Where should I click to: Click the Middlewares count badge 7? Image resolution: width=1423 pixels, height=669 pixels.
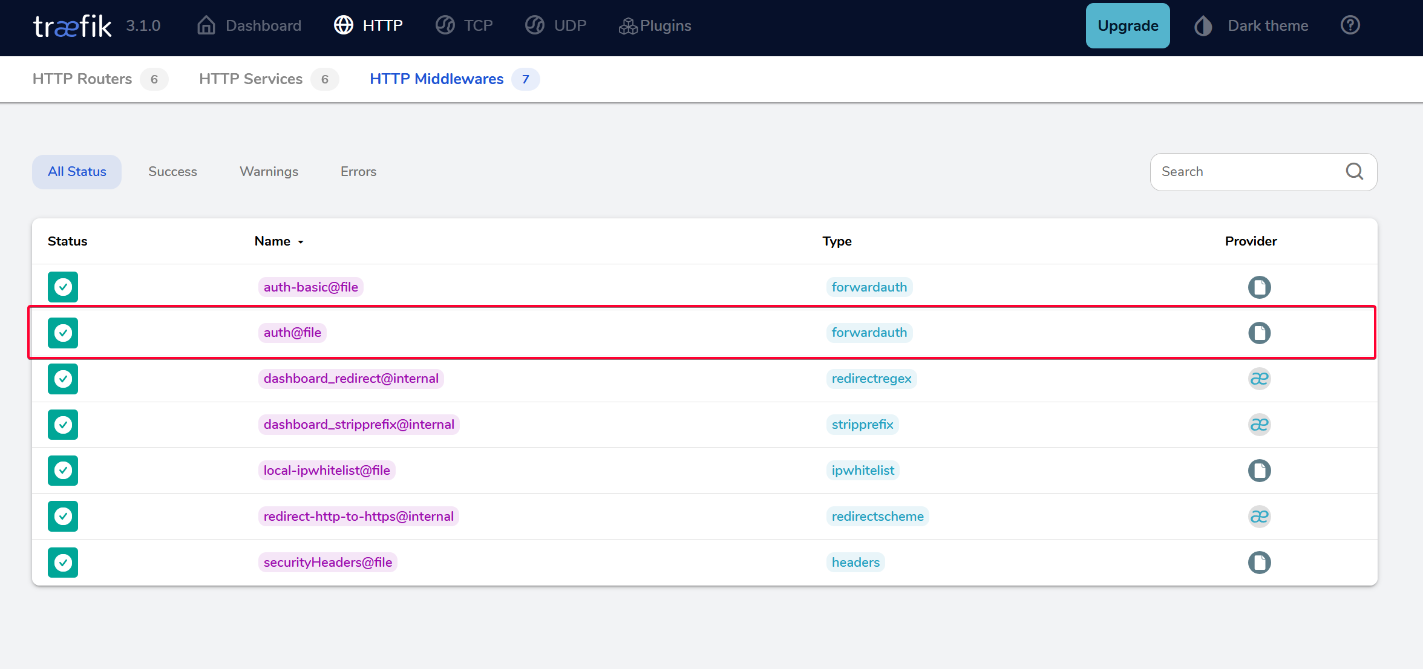526,79
